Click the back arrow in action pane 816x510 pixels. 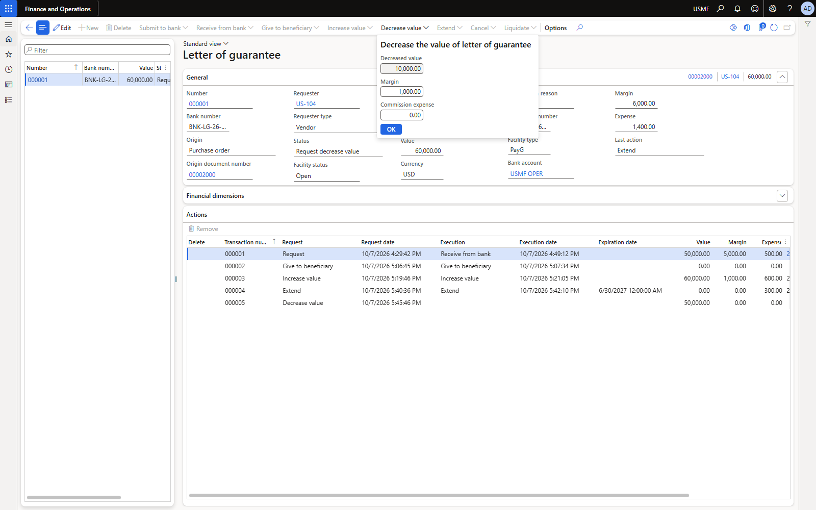coord(29,28)
